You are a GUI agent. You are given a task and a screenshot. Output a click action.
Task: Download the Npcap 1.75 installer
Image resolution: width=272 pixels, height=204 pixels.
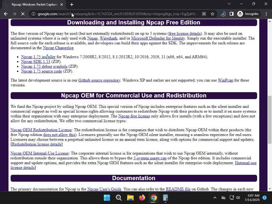38,57
